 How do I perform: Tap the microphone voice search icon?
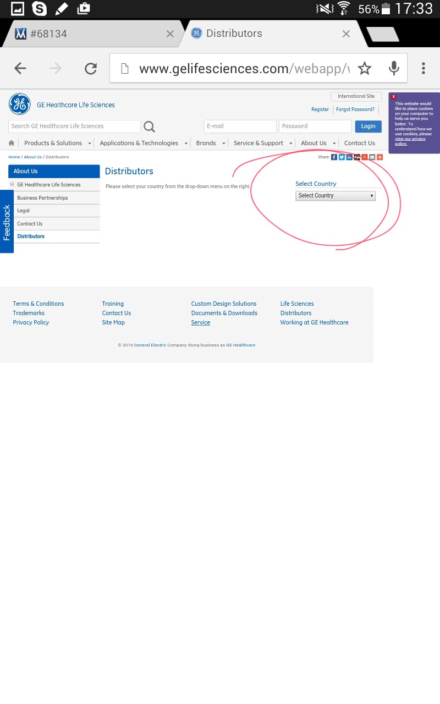(394, 68)
